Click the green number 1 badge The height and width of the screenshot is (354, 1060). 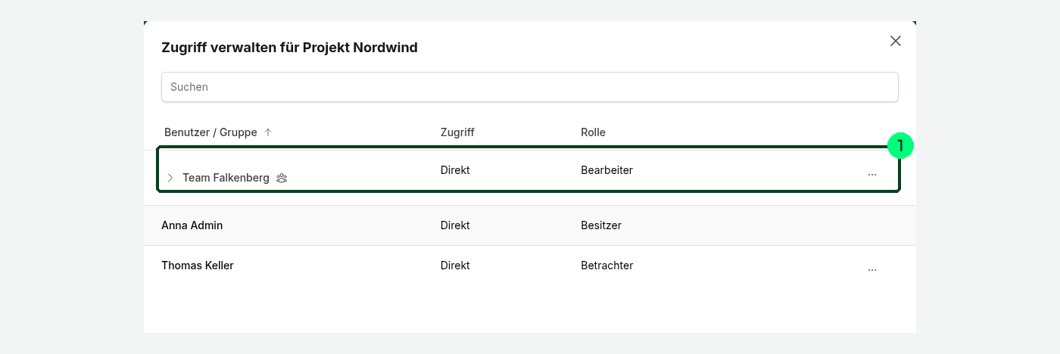tap(900, 145)
